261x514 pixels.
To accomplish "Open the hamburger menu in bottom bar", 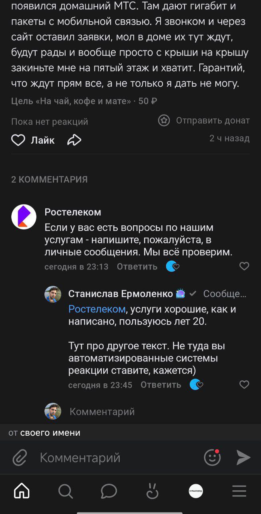I will [239, 491].
